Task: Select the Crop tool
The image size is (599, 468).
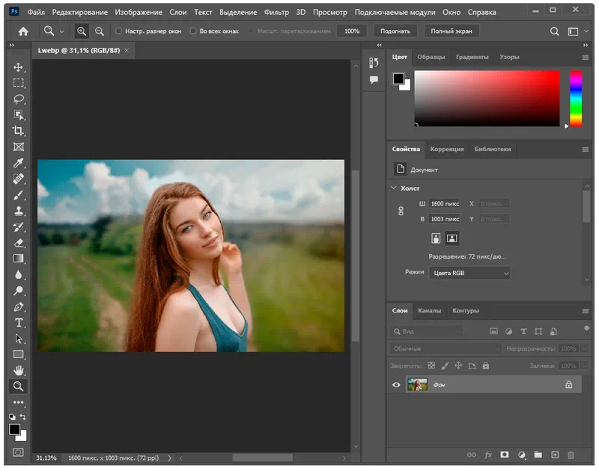Action: pos(18,131)
